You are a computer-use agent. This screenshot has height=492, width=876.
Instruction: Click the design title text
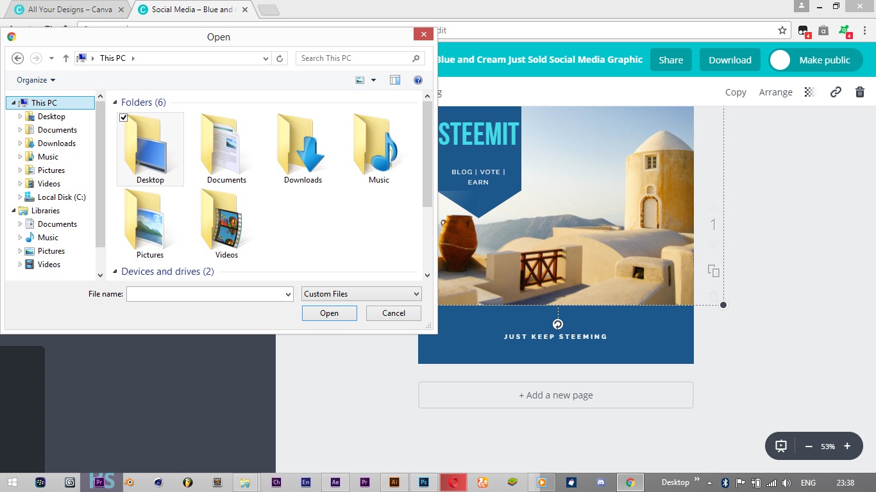(x=540, y=60)
